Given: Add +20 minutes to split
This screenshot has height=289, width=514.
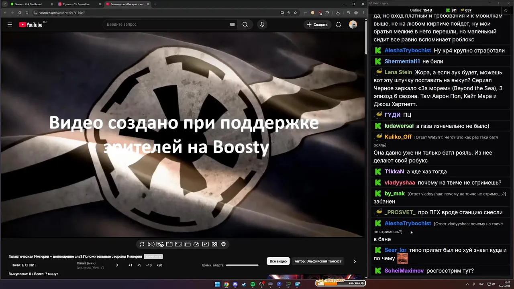Looking at the screenshot, I should pyautogui.click(x=159, y=265).
